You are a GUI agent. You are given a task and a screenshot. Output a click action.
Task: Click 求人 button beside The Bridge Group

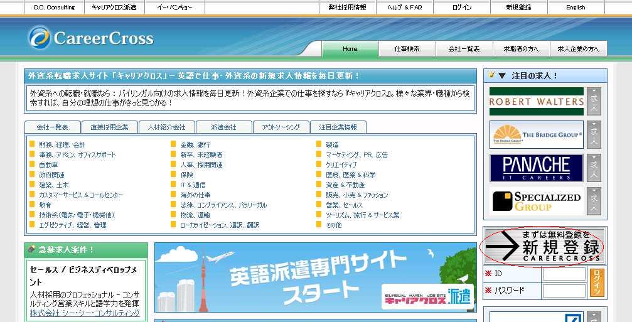pyautogui.click(x=594, y=134)
